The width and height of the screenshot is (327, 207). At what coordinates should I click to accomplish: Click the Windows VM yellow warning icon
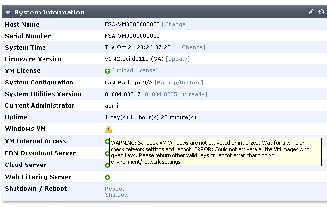click(x=108, y=129)
